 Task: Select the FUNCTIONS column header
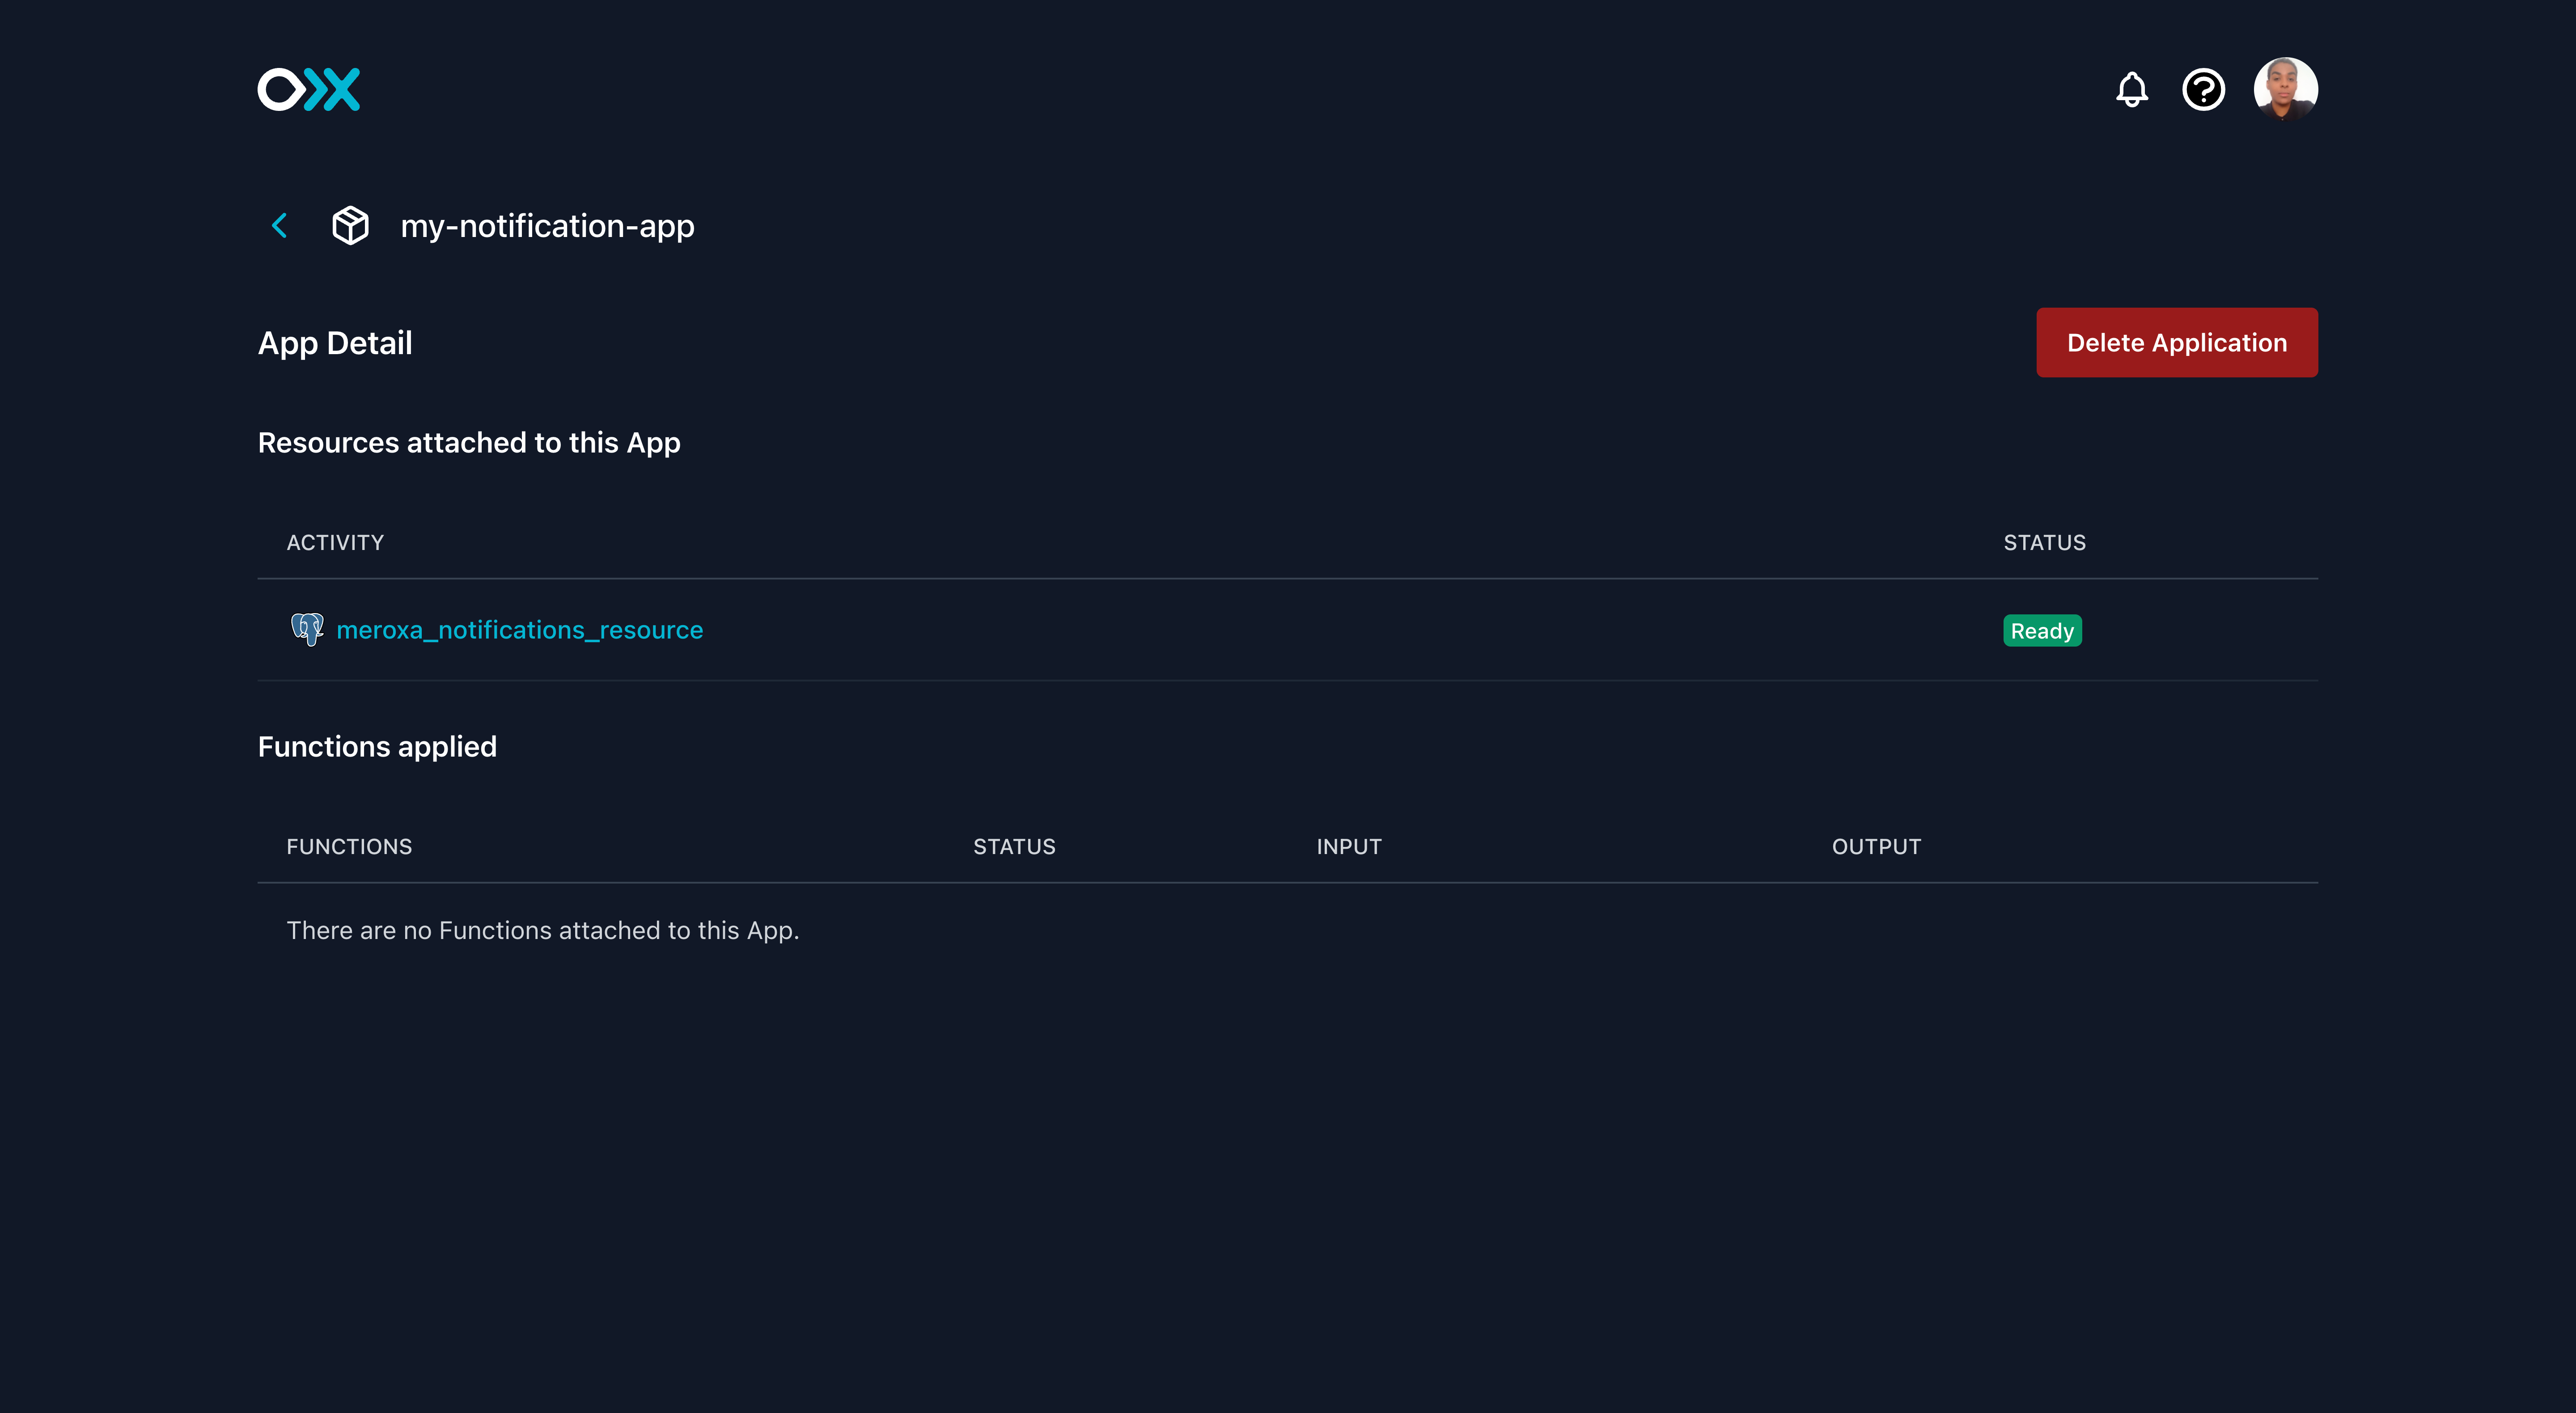point(349,846)
